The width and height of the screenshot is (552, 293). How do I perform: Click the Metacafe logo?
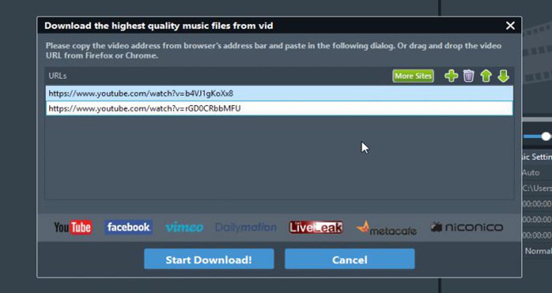tap(386, 228)
